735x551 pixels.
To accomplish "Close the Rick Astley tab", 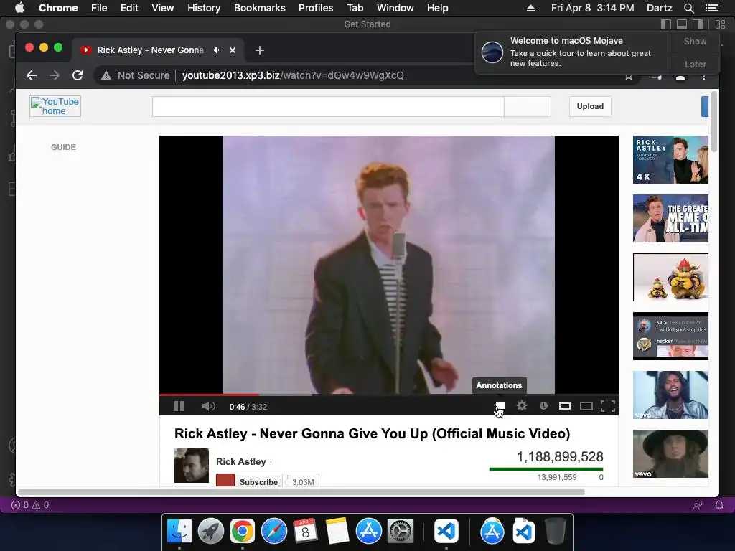I will tap(233, 50).
